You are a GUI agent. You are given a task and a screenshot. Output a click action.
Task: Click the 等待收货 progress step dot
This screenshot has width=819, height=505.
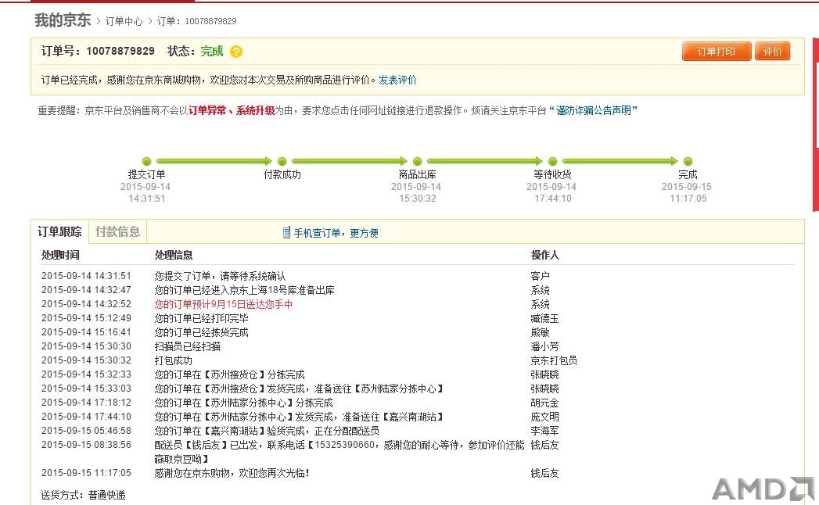tap(552, 161)
